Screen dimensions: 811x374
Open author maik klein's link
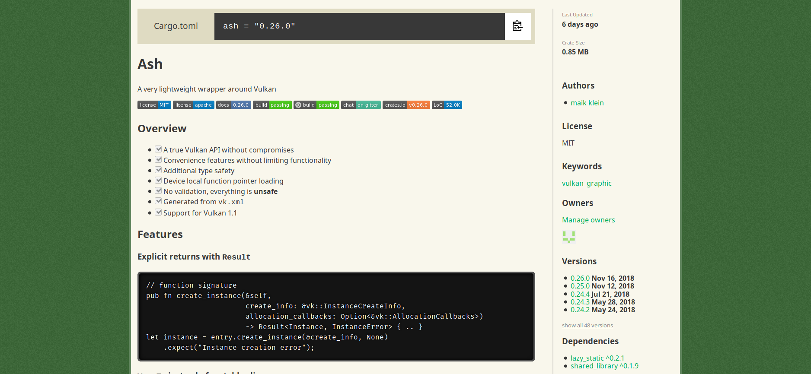[587, 103]
